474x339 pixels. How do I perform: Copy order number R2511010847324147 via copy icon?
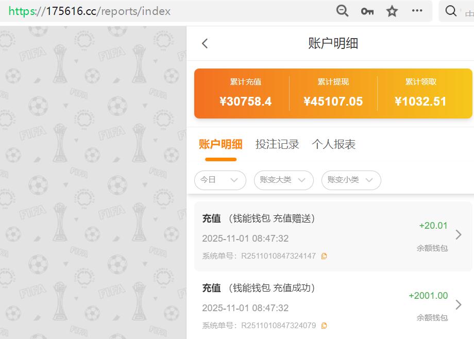tap(324, 256)
